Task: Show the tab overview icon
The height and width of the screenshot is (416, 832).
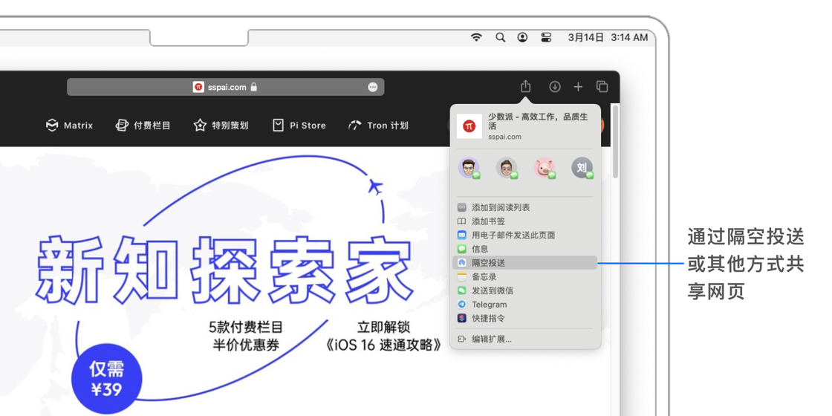Action: [x=602, y=87]
